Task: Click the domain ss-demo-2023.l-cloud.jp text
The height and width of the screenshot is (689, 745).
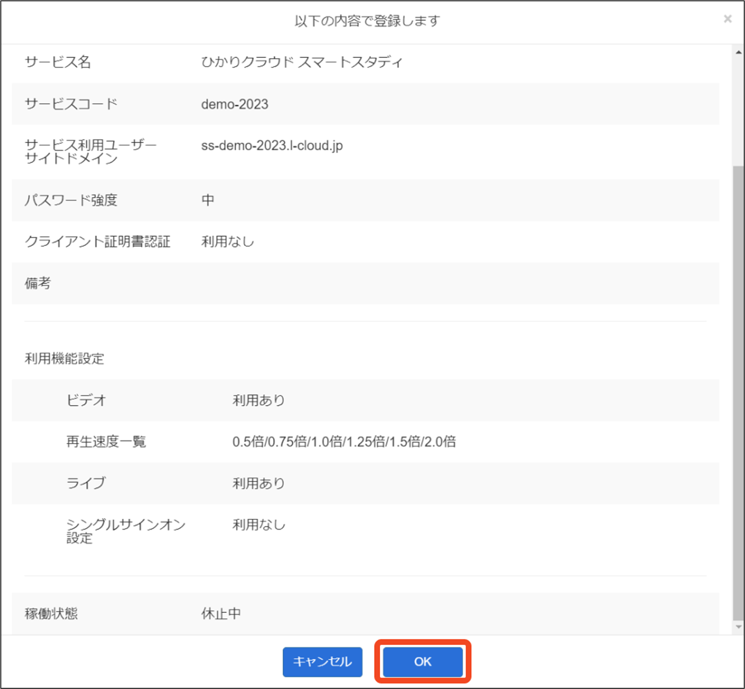Action: pos(272,146)
